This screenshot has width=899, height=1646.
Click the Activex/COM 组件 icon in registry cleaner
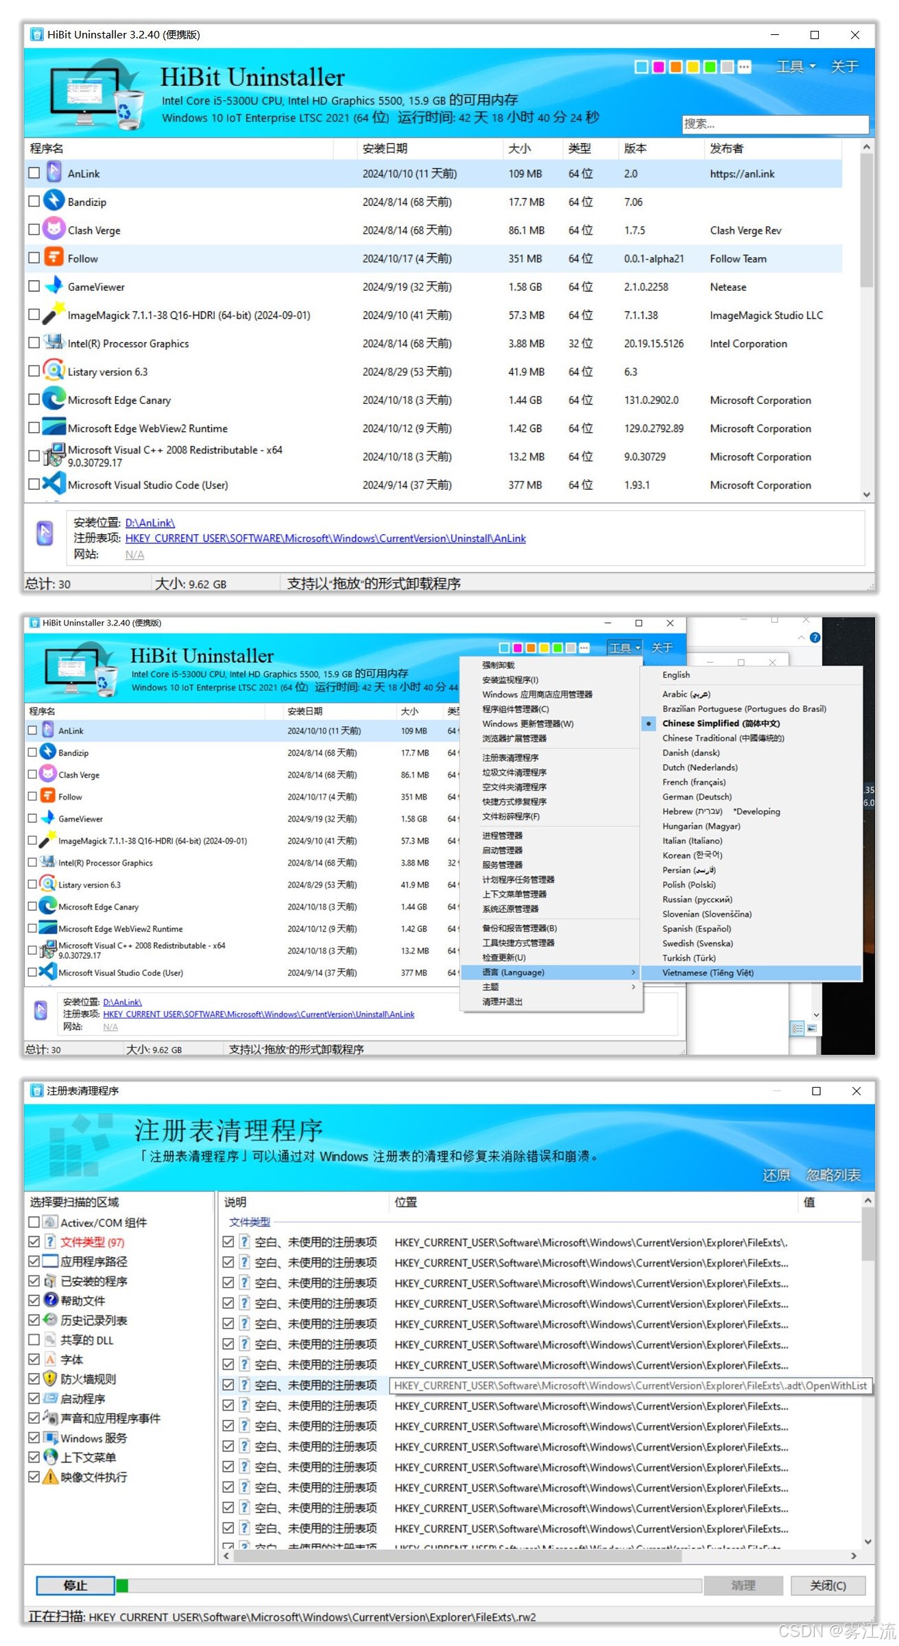50,1223
